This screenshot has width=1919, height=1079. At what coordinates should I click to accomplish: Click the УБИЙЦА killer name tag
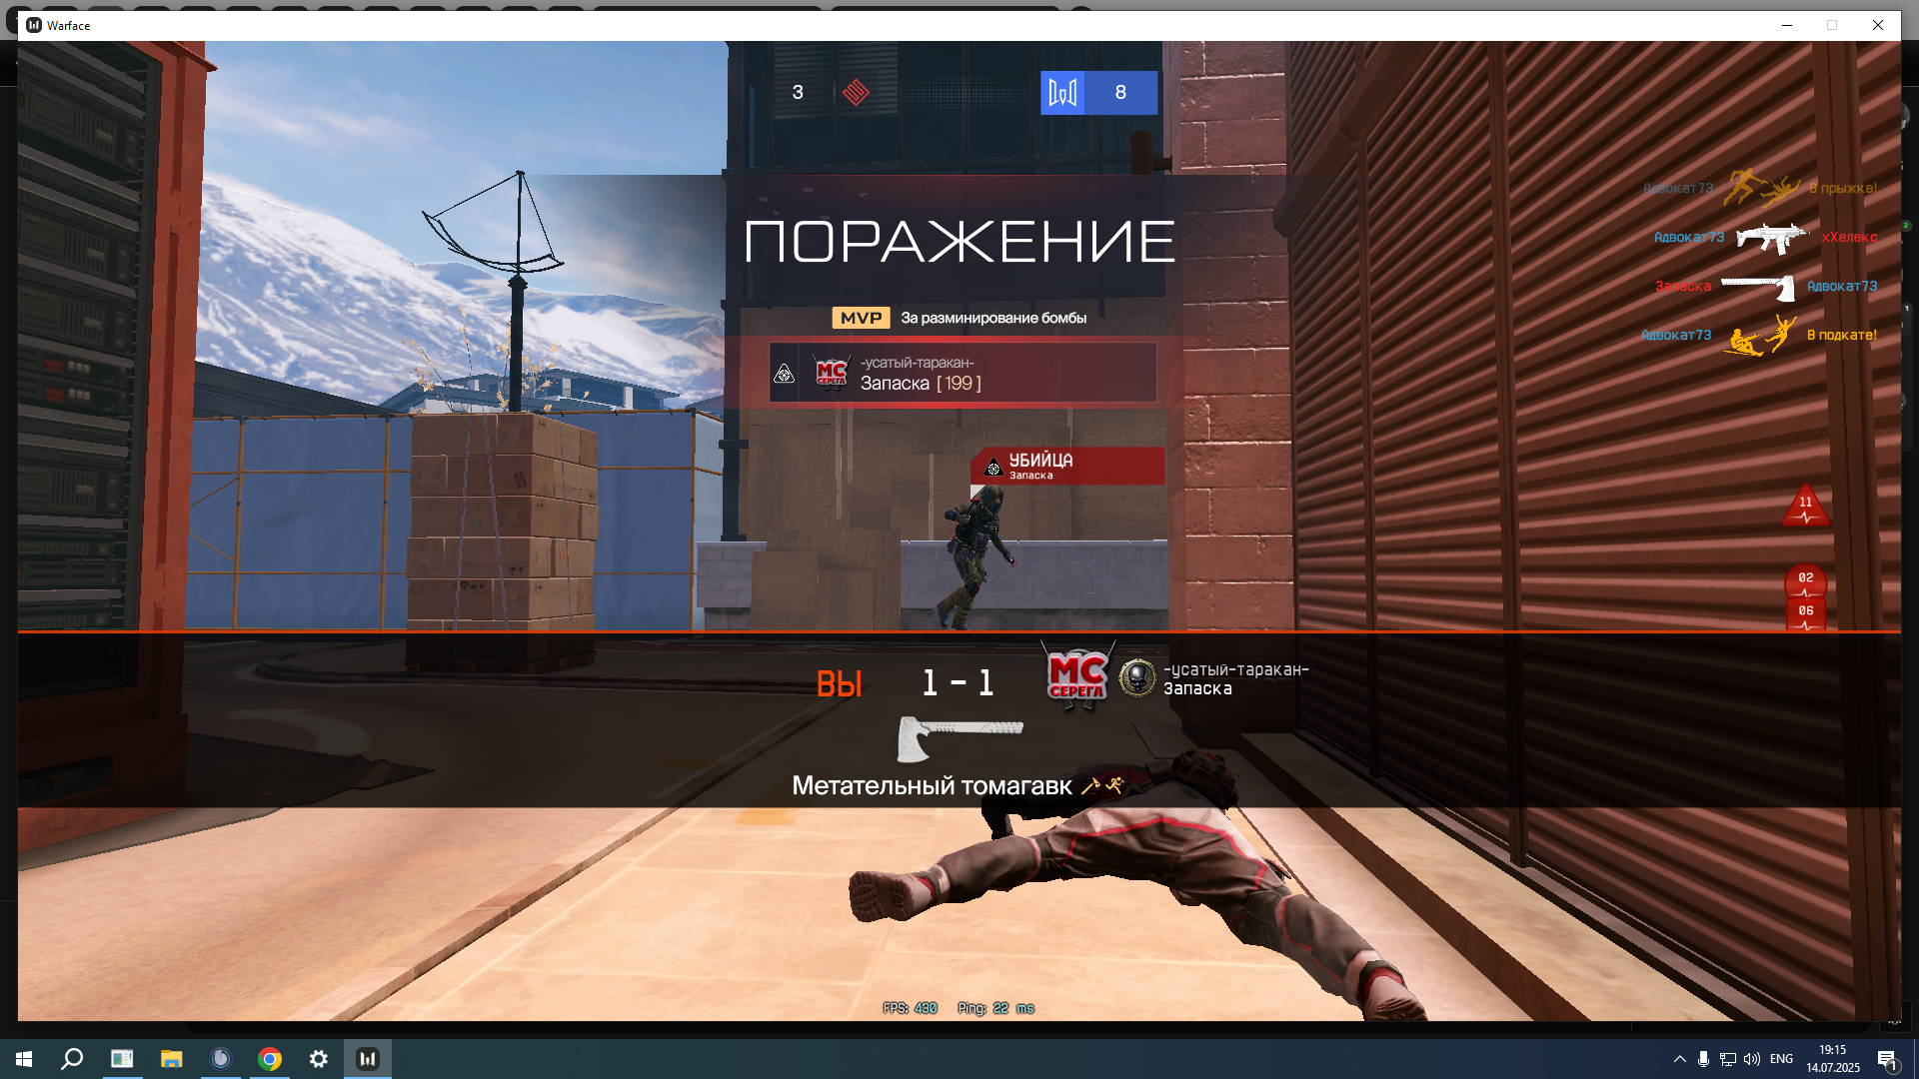coord(1067,466)
